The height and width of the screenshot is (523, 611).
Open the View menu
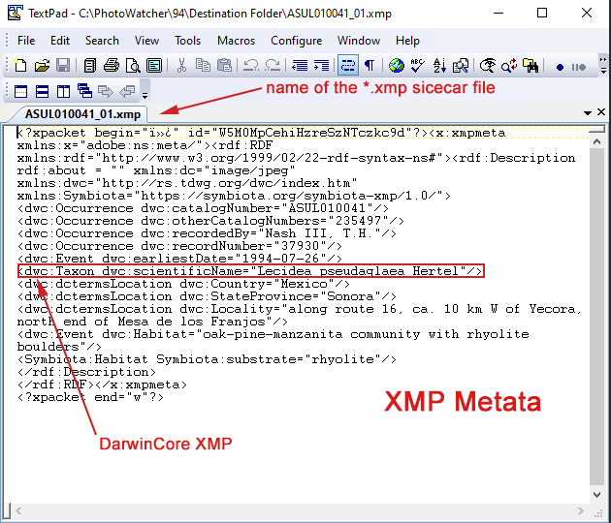pyautogui.click(x=146, y=41)
